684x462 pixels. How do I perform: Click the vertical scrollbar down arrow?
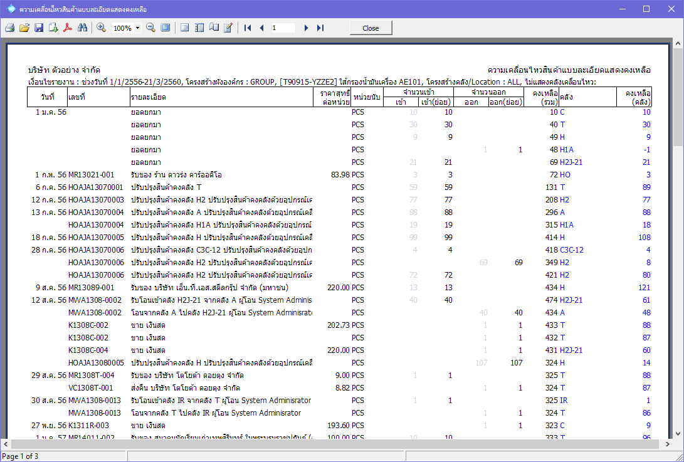[x=678, y=432]
